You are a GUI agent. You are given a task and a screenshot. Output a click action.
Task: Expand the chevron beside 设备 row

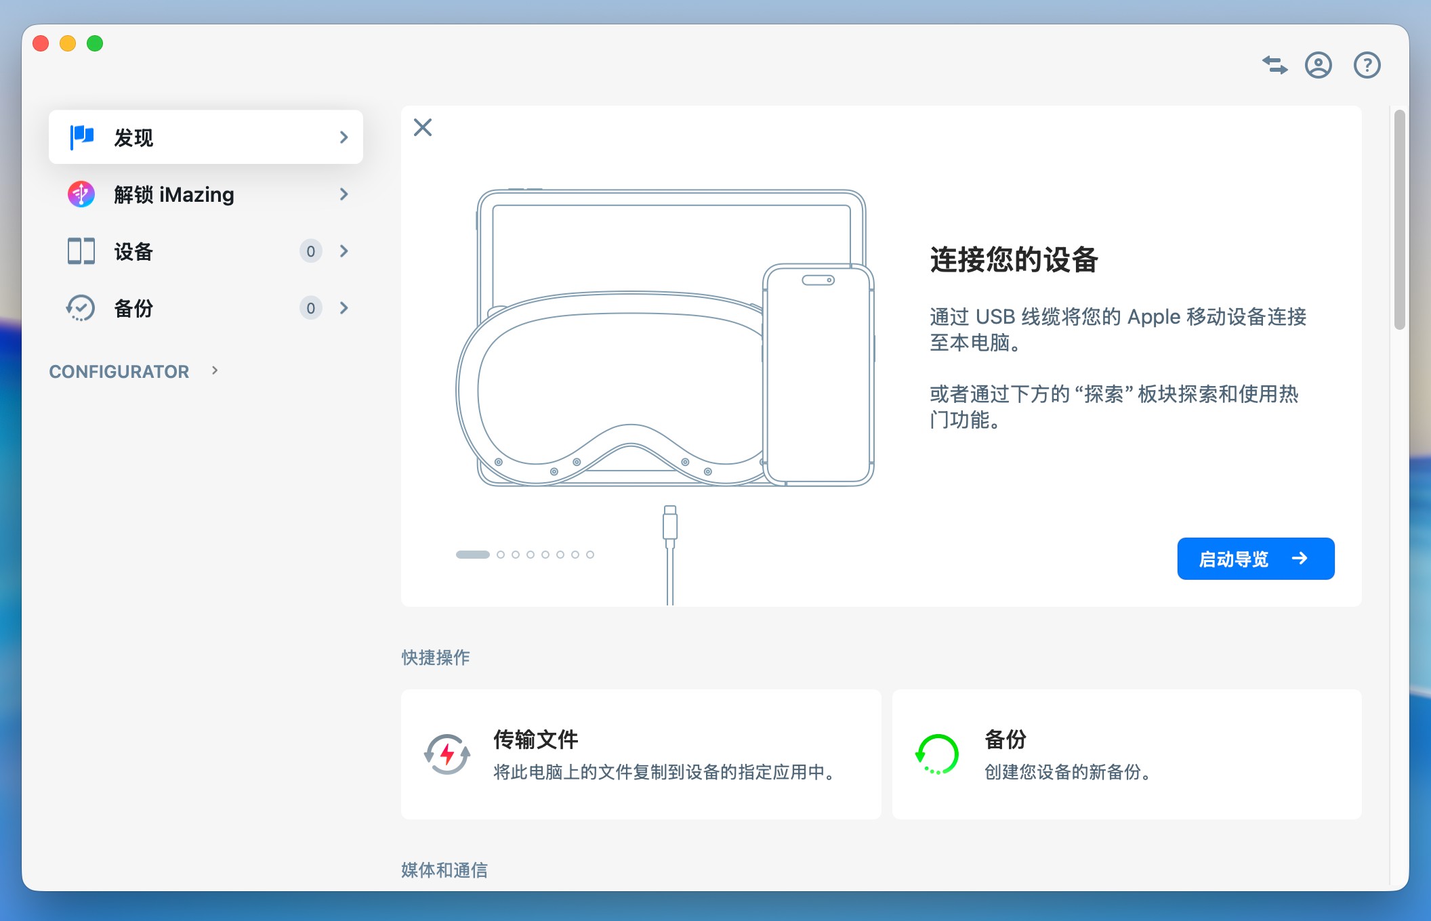click(x=344, y=251)
